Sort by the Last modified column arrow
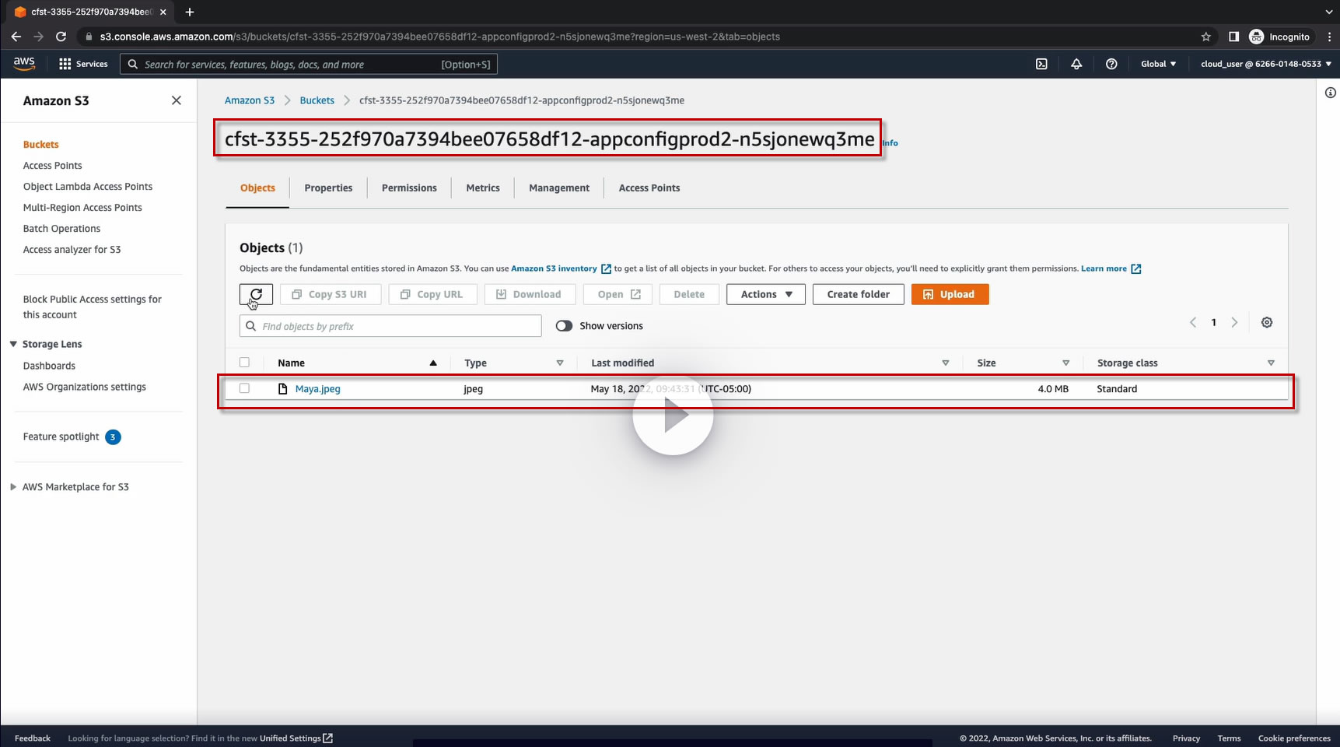1340x747 pixels. click(x=946, y=363)
